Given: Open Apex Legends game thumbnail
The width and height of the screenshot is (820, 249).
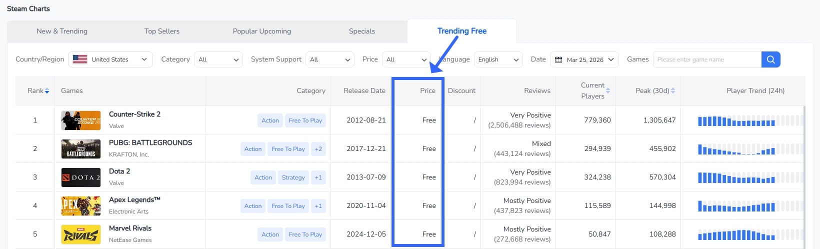Looking at the screenshot, I should point(81,205).
